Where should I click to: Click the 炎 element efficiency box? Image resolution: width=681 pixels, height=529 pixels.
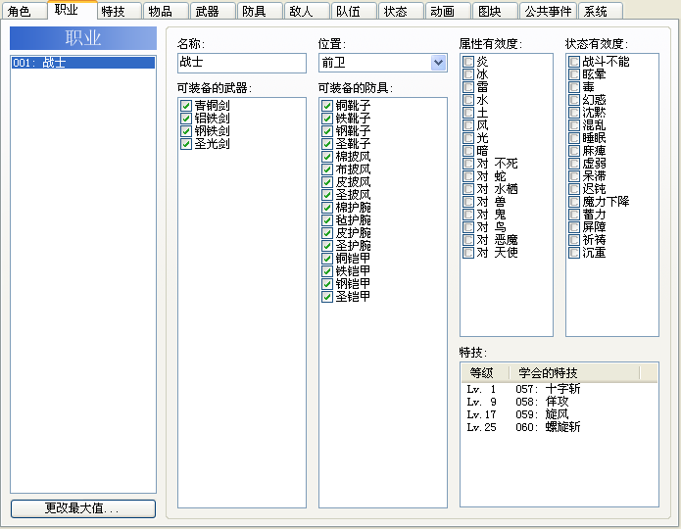tap(468, 62)
